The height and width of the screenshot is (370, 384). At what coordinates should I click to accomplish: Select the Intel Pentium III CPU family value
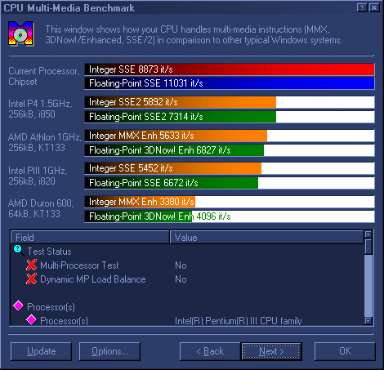(x=239, y=321)
